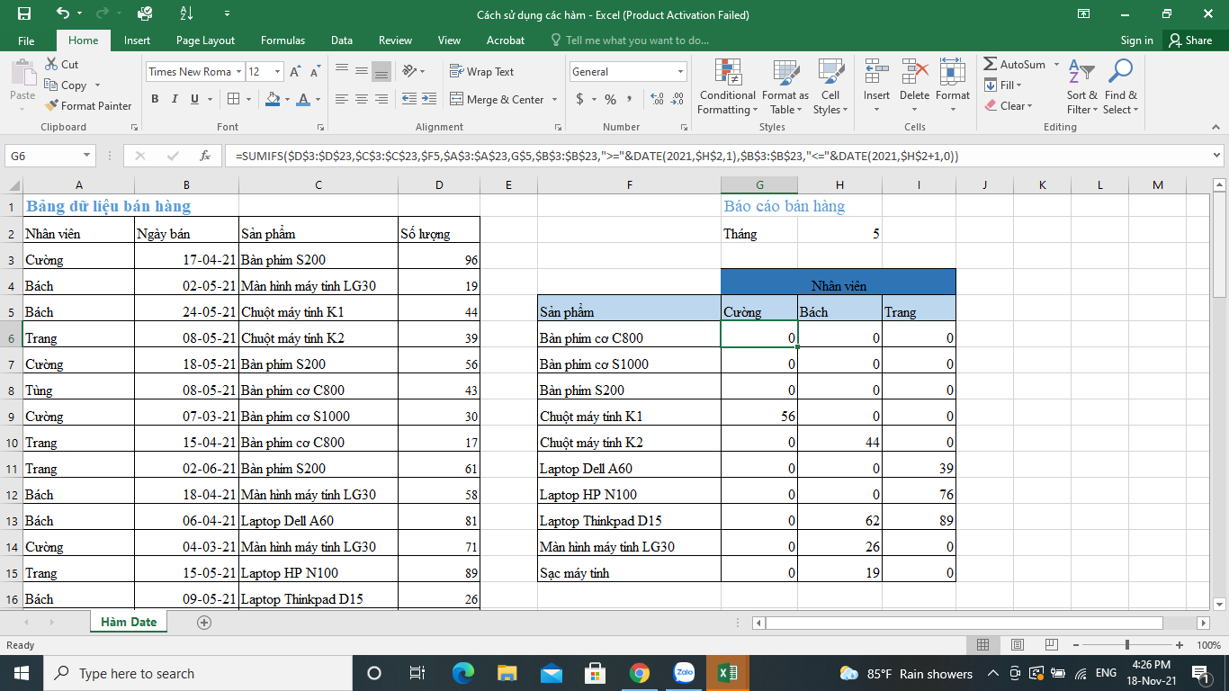Image resolution: width=1229 pixels, height=691 pixels.
Task: Switch to the Data tab
Action: point(342,40)
